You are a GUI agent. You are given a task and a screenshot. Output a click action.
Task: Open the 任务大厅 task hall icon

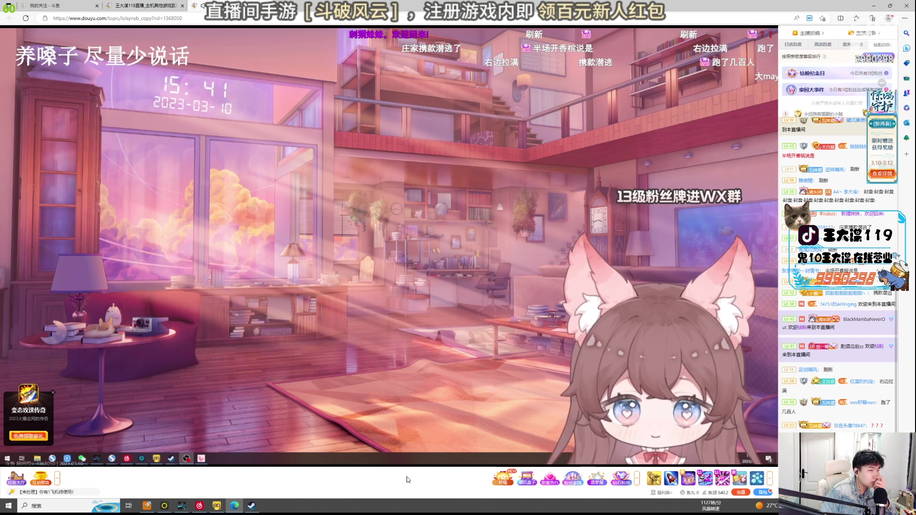click(16, 478)
